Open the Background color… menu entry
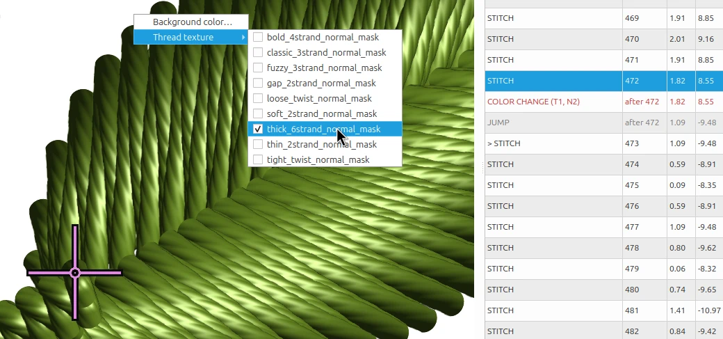Viewport: 723px width, 339px height. click(191, 22)
